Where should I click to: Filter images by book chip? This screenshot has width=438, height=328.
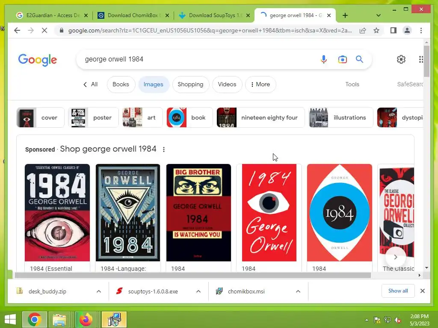pos(189,117)
